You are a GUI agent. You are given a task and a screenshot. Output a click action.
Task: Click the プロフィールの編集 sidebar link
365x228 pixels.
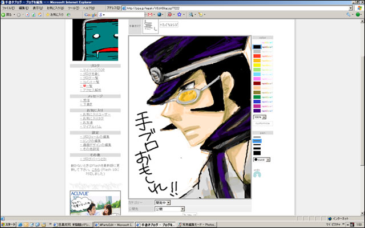pos(95,137)
